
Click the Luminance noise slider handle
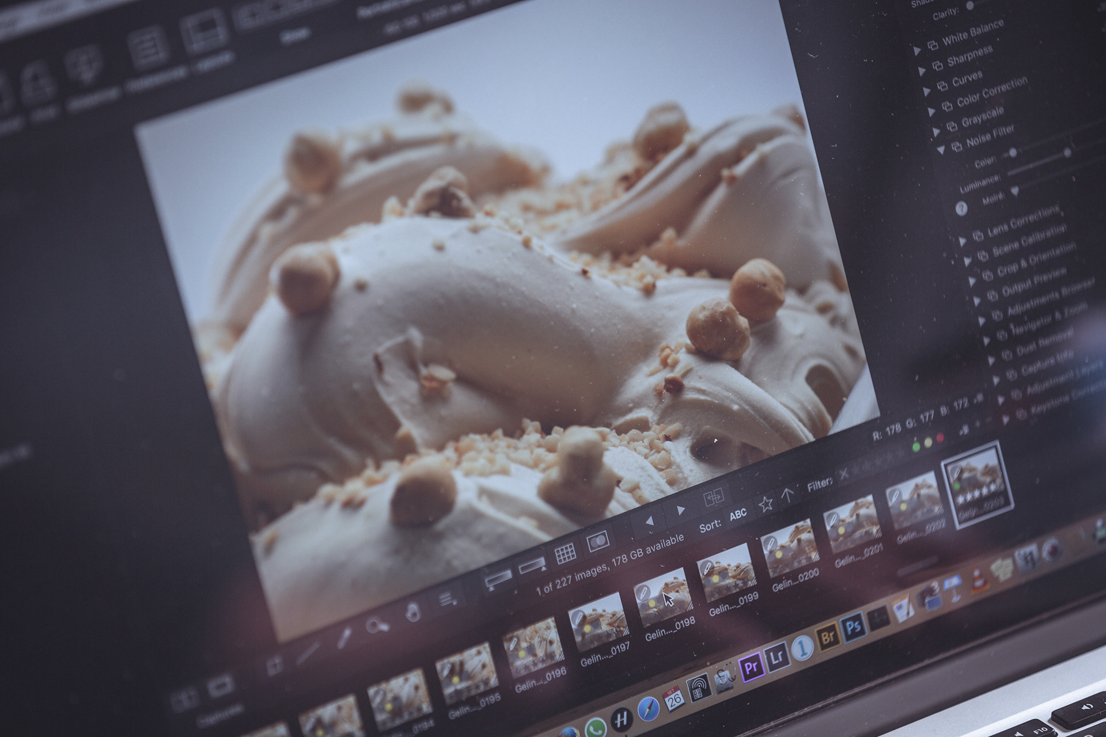[x=1067, y=152]
